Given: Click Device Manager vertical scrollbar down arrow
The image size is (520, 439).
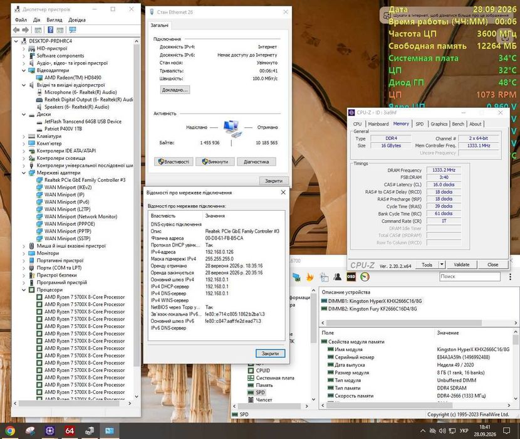Looking at the screenshot, I should tap(137, 396).
